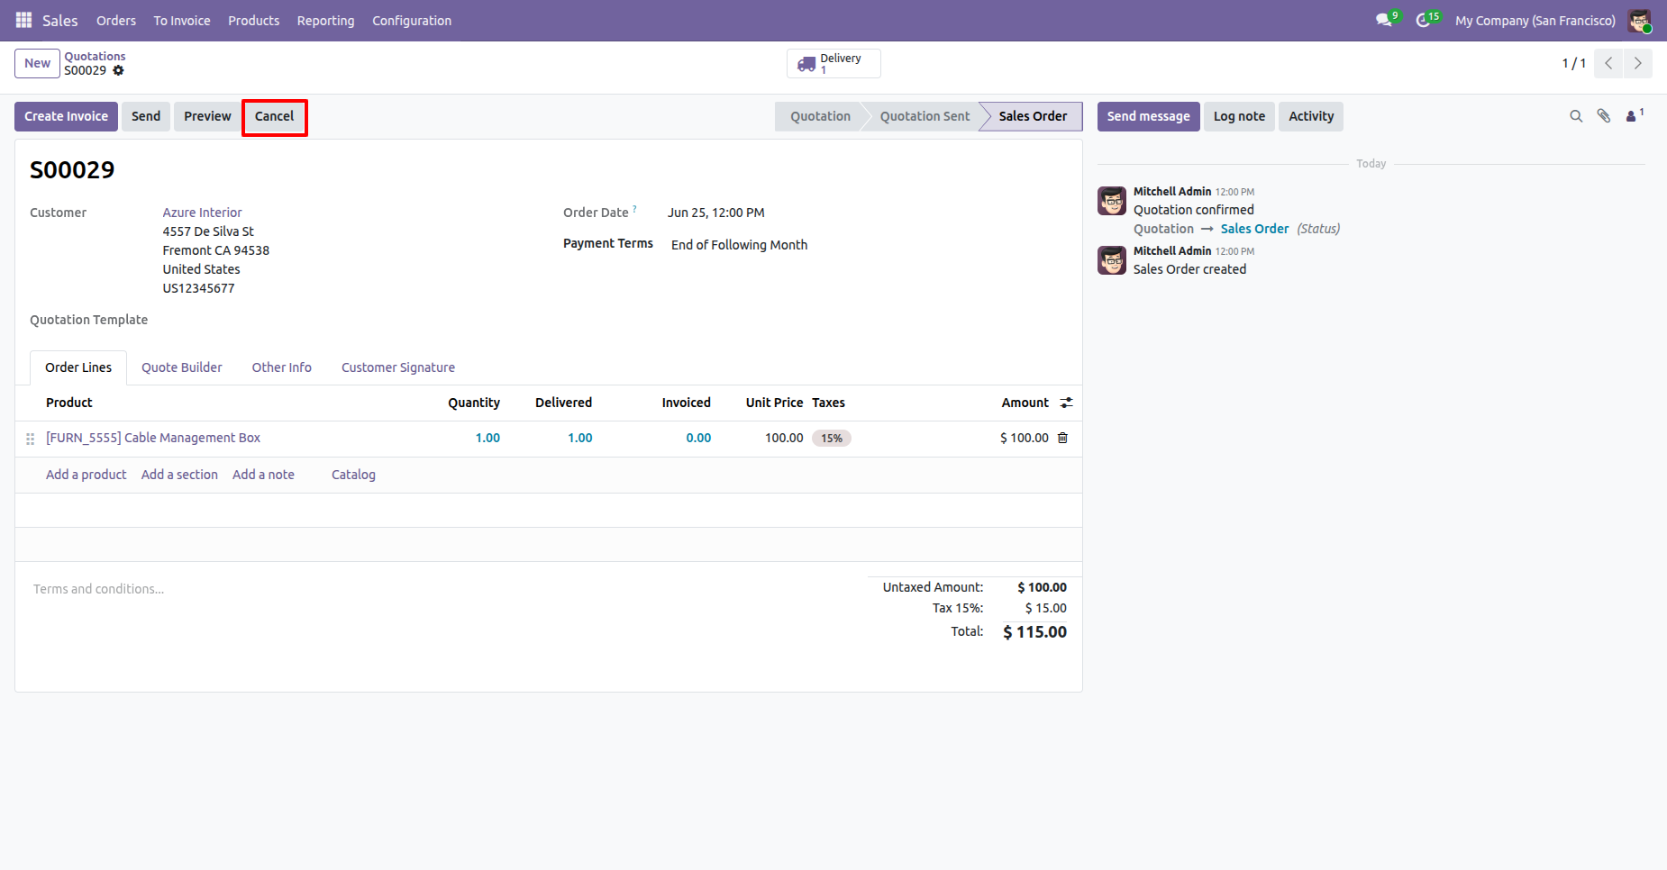Open the Products menu
The image size is (1667, 870).
tap(253, 20)
